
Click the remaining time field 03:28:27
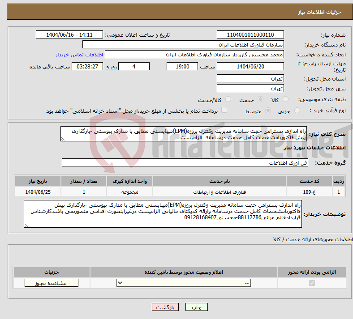pos(87,66)
